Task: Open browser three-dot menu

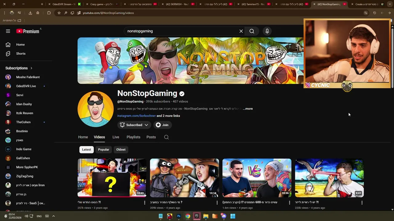Action: 4,13
